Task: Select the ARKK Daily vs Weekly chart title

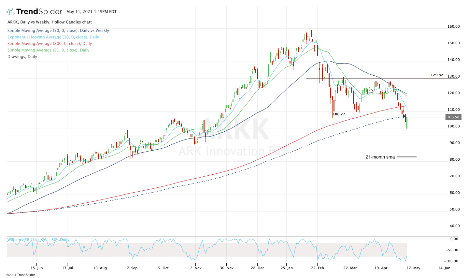Action: click(x=50, y=22)
